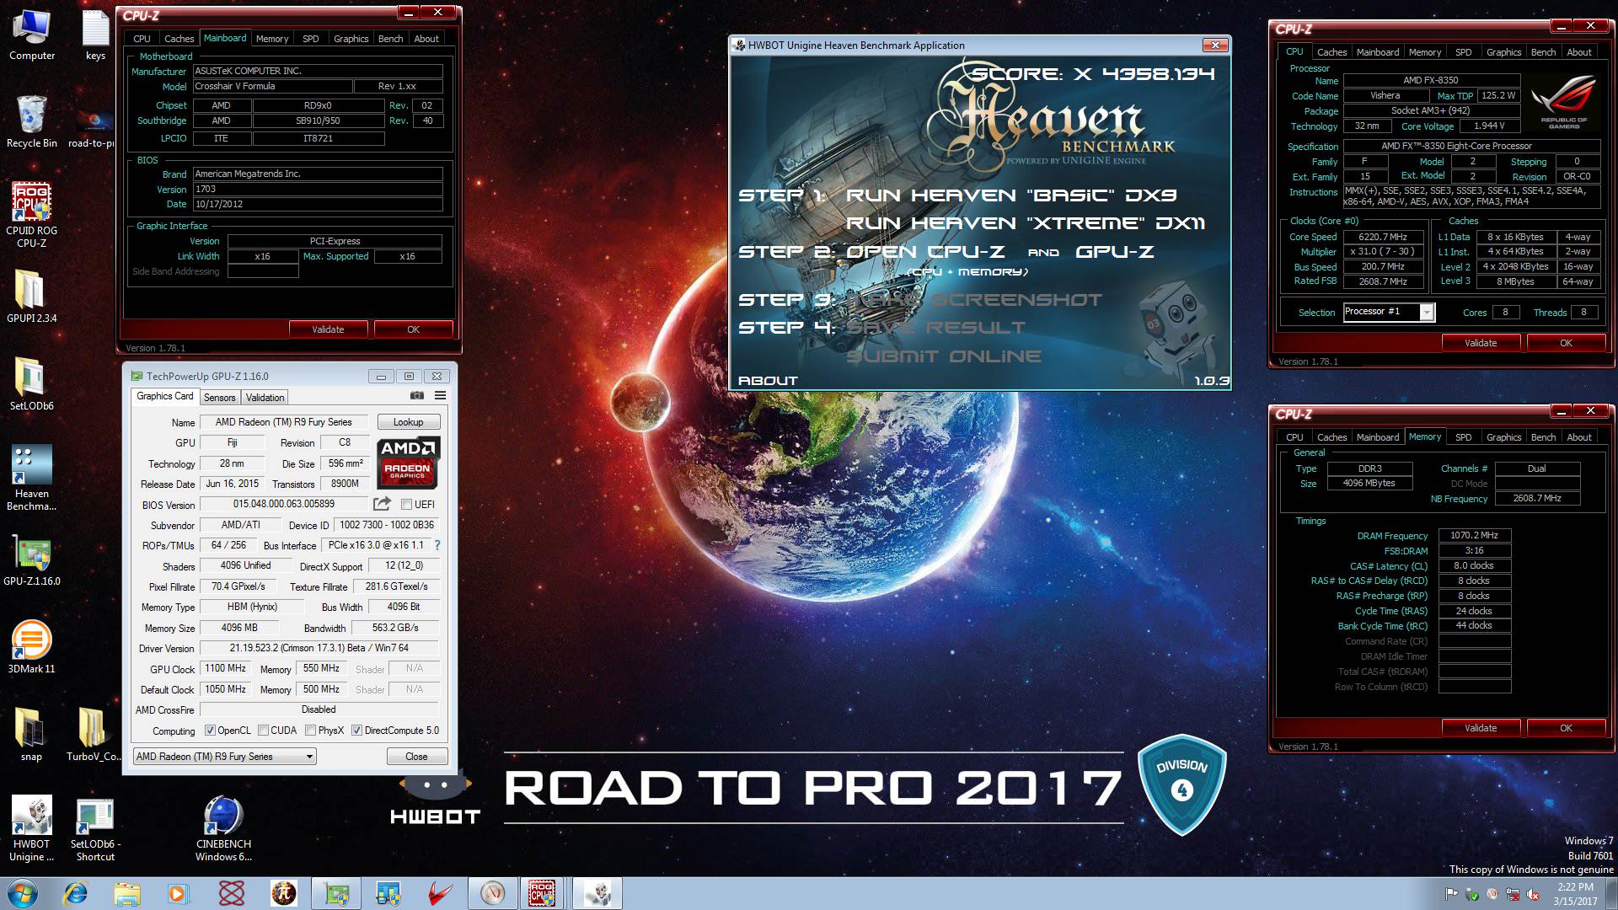Click the BIOS export share arrow in GPU-Z
Screen dimensions: 1618x910
click(382, 504)
